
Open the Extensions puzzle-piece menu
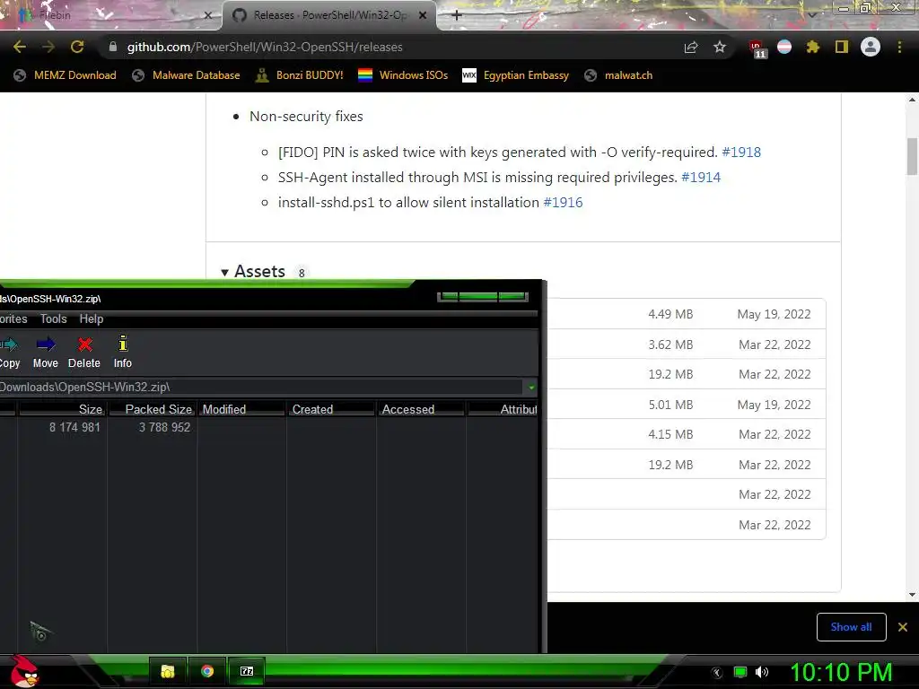pos(813,47)
